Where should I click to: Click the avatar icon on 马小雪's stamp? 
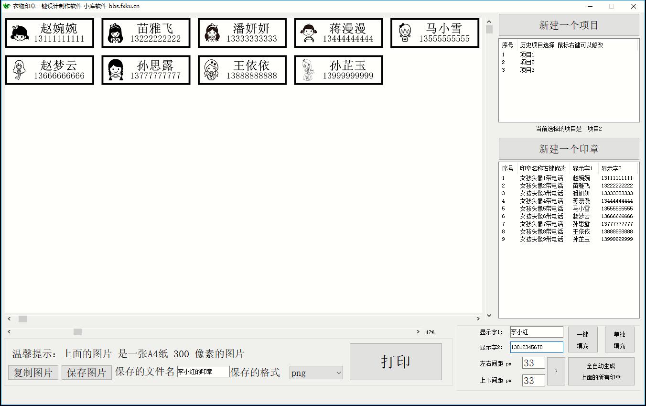pyautogui.click(x=405, y=33)
